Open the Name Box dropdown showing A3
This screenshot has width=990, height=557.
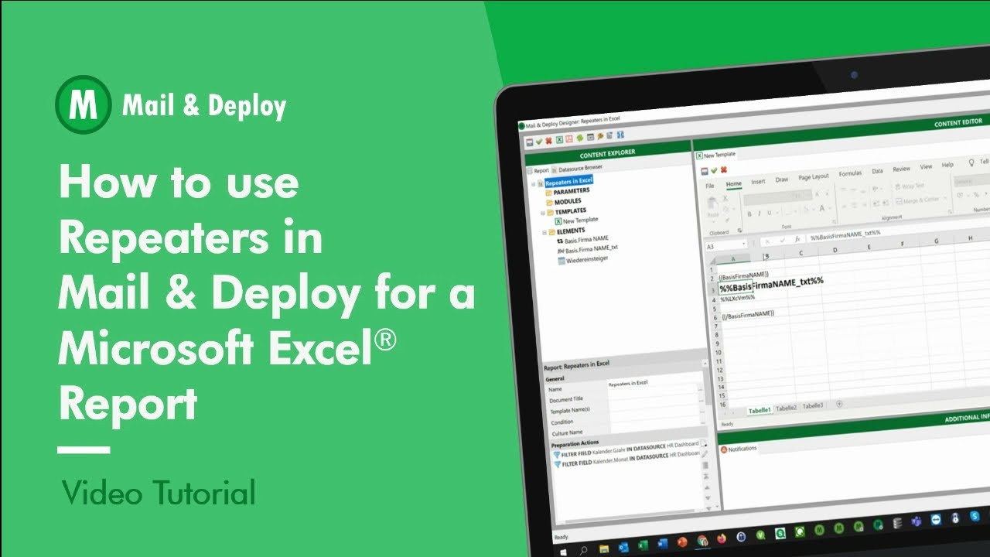click(x=743, y=244)
